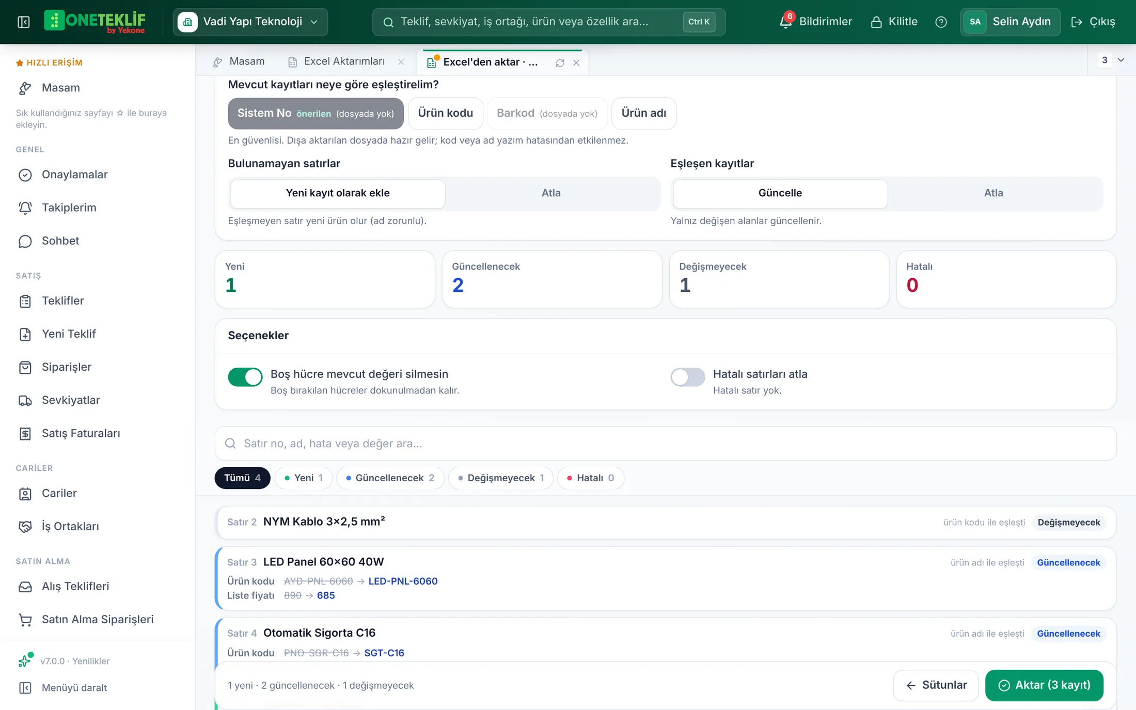
Task: Open v7.0.0 Yenilikler link
Action: click(x=75, y=661)
